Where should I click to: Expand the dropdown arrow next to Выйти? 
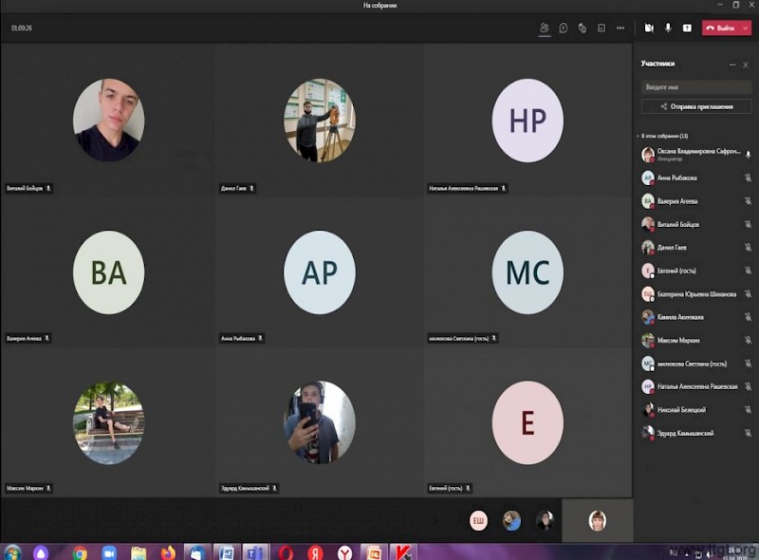(745, 28)
